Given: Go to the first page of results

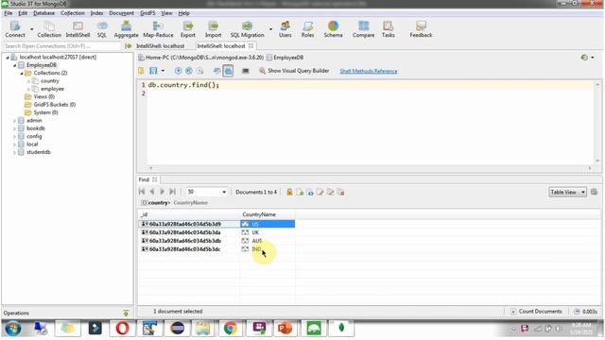Looking at the screenshot, I should coord(142,192).
